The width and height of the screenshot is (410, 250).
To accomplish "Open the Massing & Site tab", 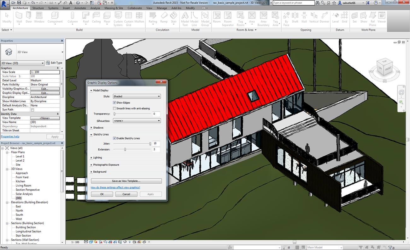I will point(114,8).
